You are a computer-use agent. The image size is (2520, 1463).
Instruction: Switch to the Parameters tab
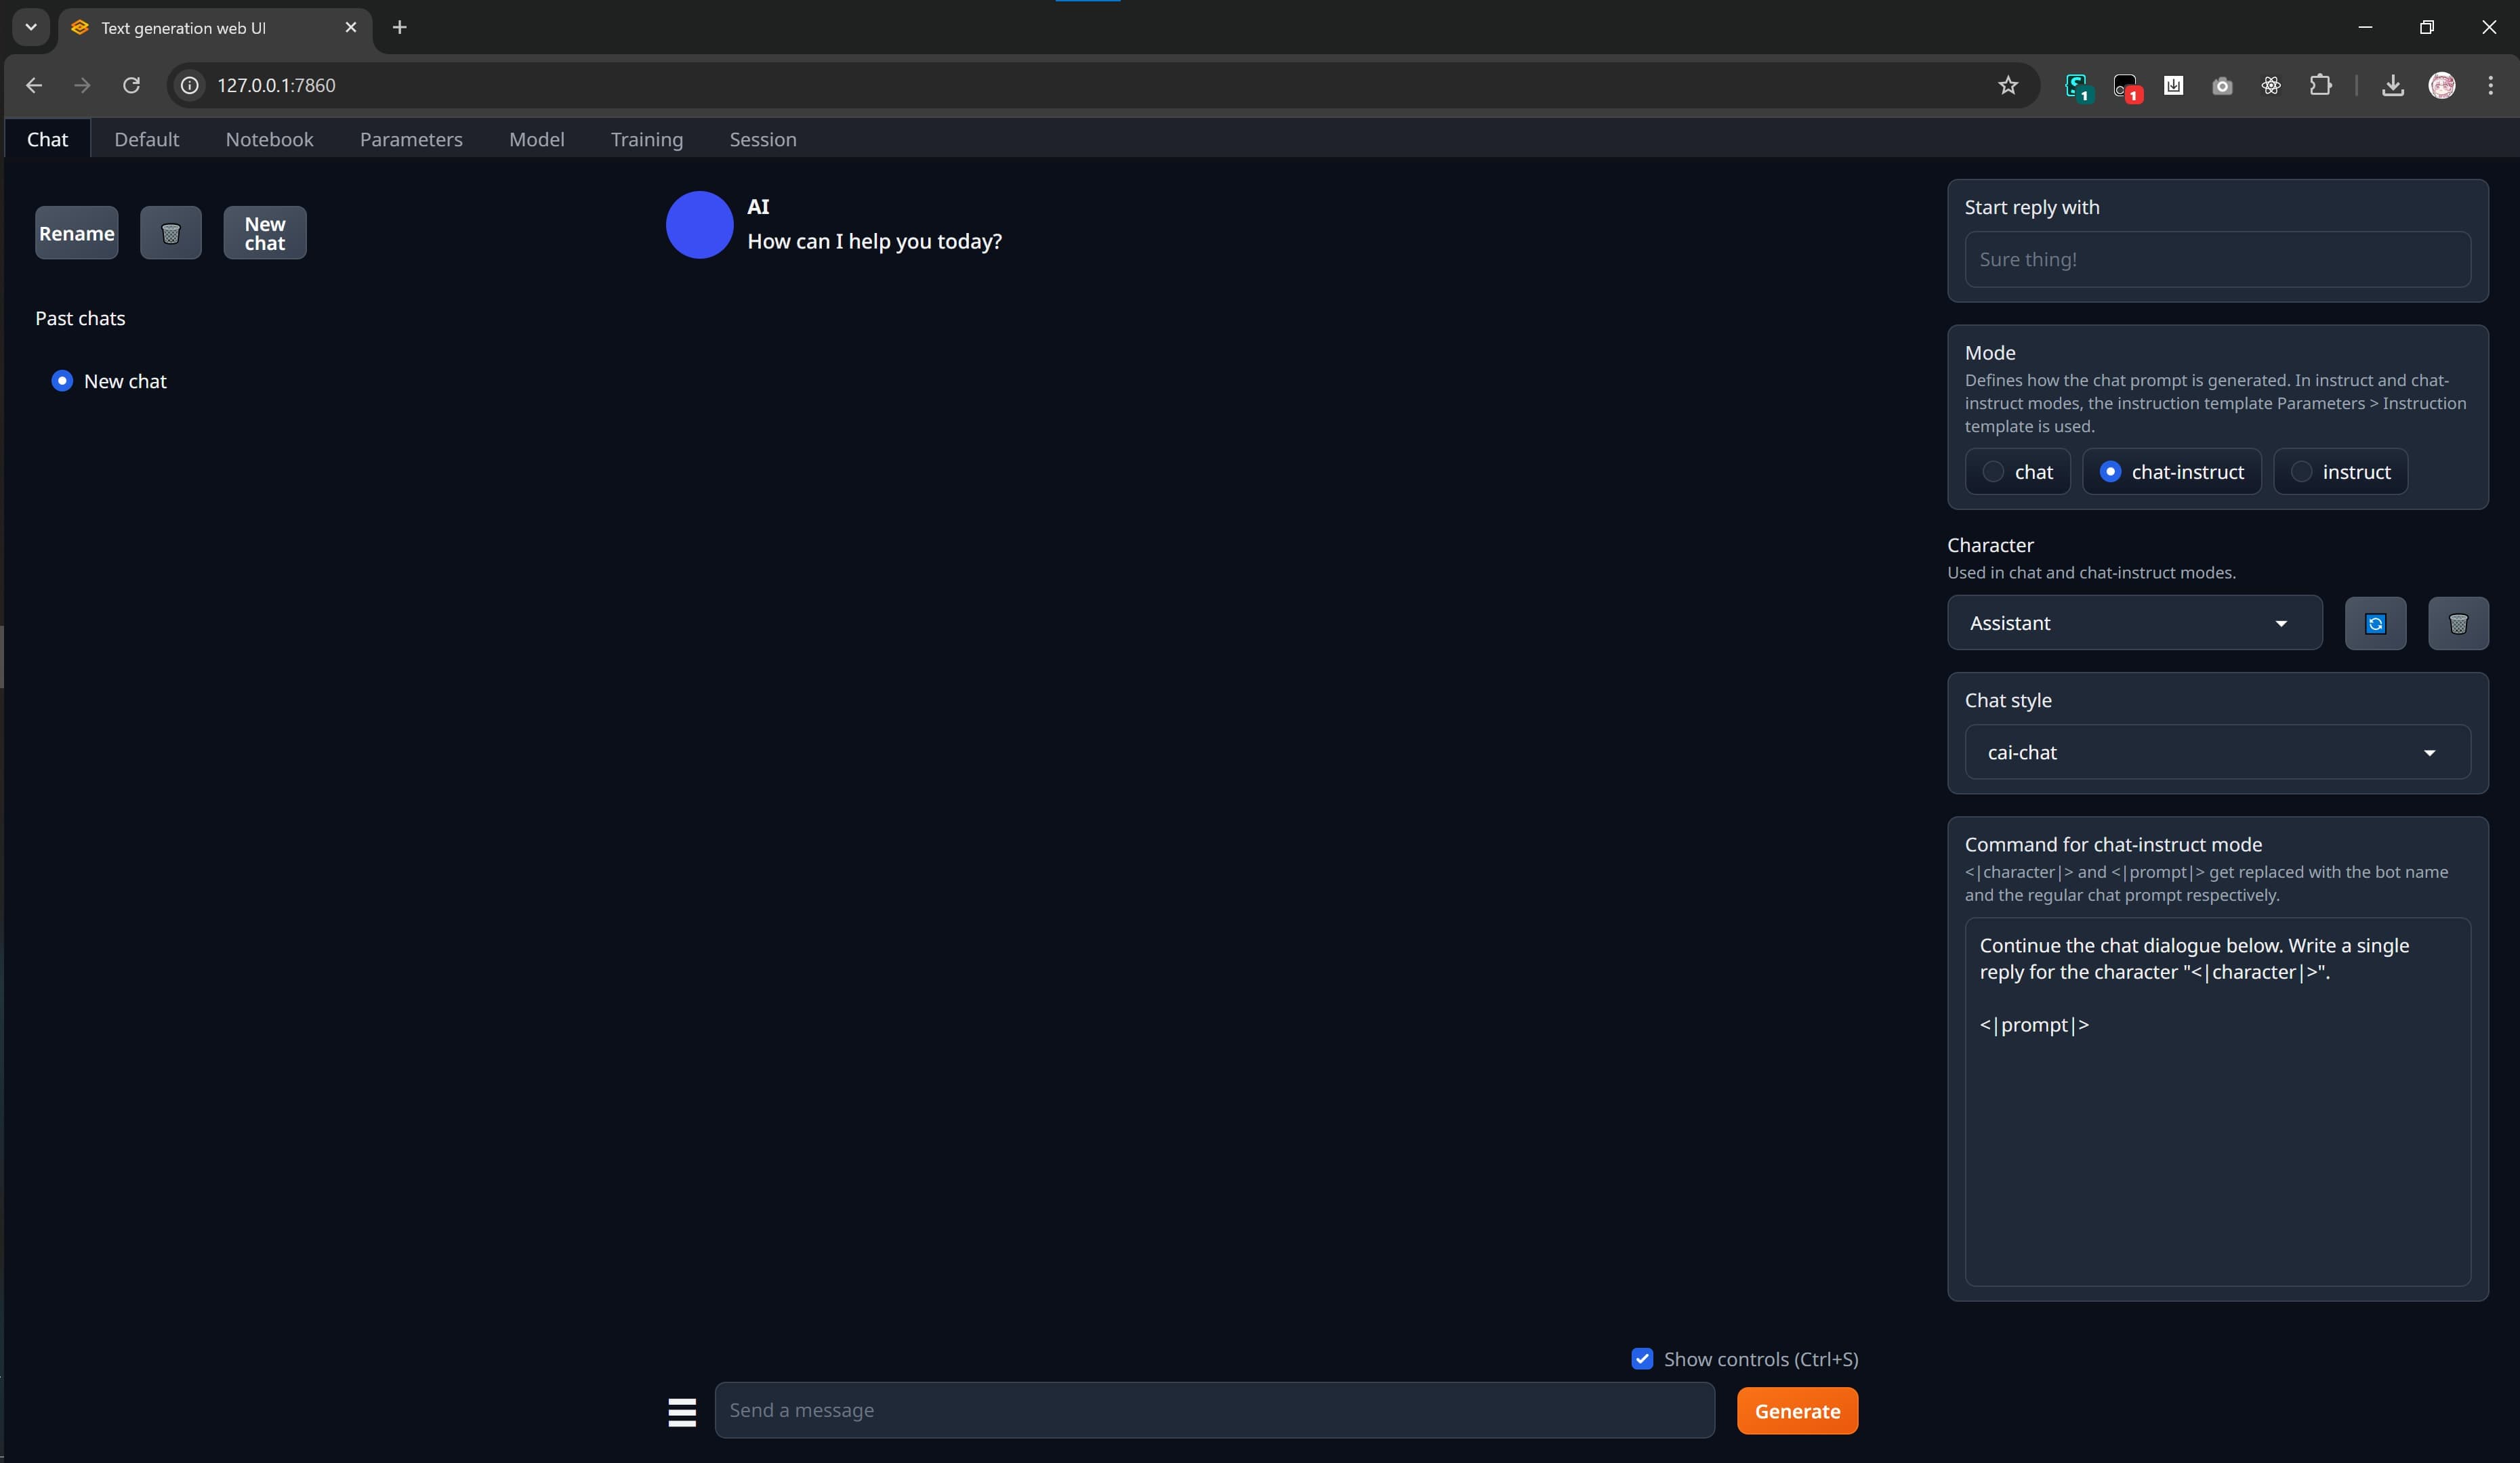coord(411,139)
